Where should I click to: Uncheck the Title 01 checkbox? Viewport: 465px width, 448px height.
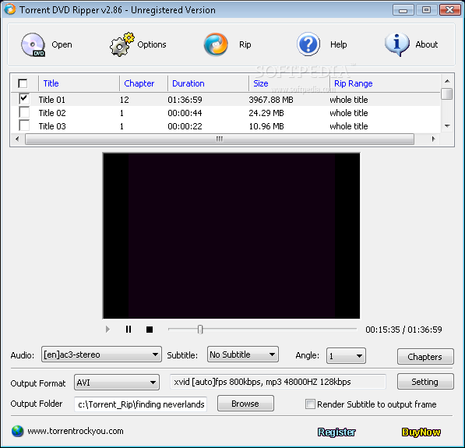(x=24, y=99)
